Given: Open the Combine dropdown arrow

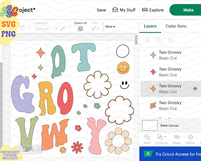Looking at the screenshot, I should point(165,137).
